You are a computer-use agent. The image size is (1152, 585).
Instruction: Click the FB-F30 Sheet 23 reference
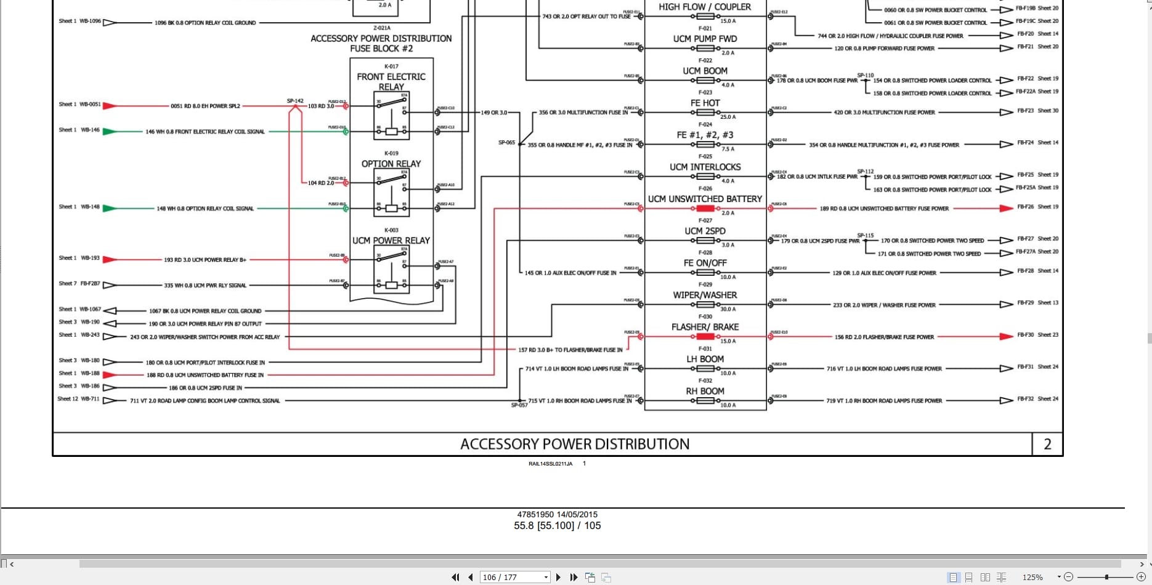click(1037, 335)
